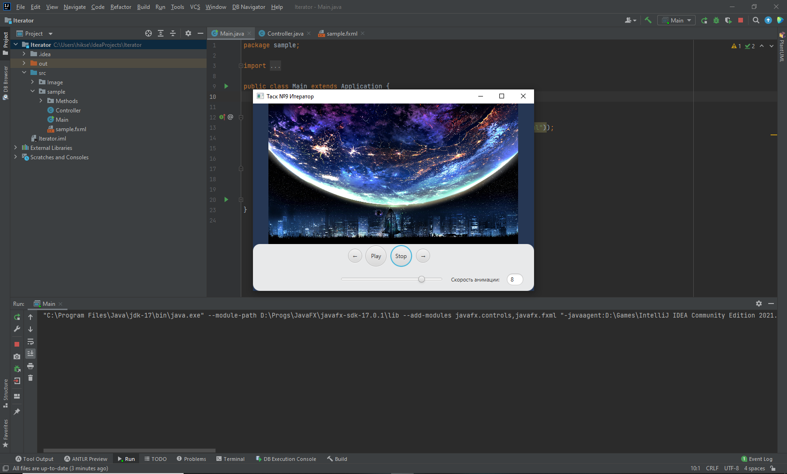This screenshot has width=787, height=474.
Task: Open the Main run configuration dropdown
Action: [x=676, y=20]
